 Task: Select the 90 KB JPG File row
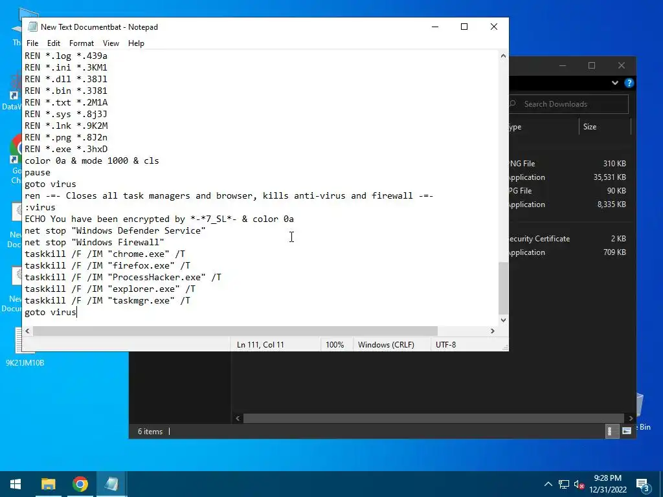coord(571,191)
